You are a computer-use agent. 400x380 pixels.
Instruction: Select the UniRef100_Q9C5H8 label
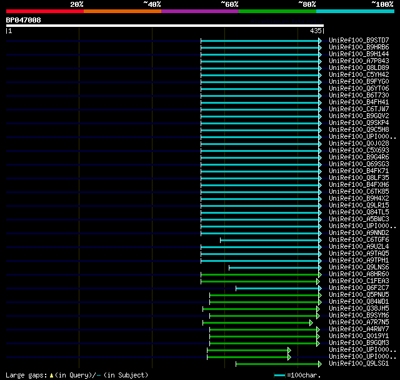[x=359, y=130]
